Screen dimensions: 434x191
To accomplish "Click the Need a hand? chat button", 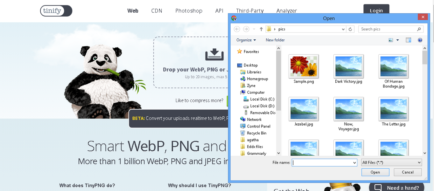I will coord(396,188).
